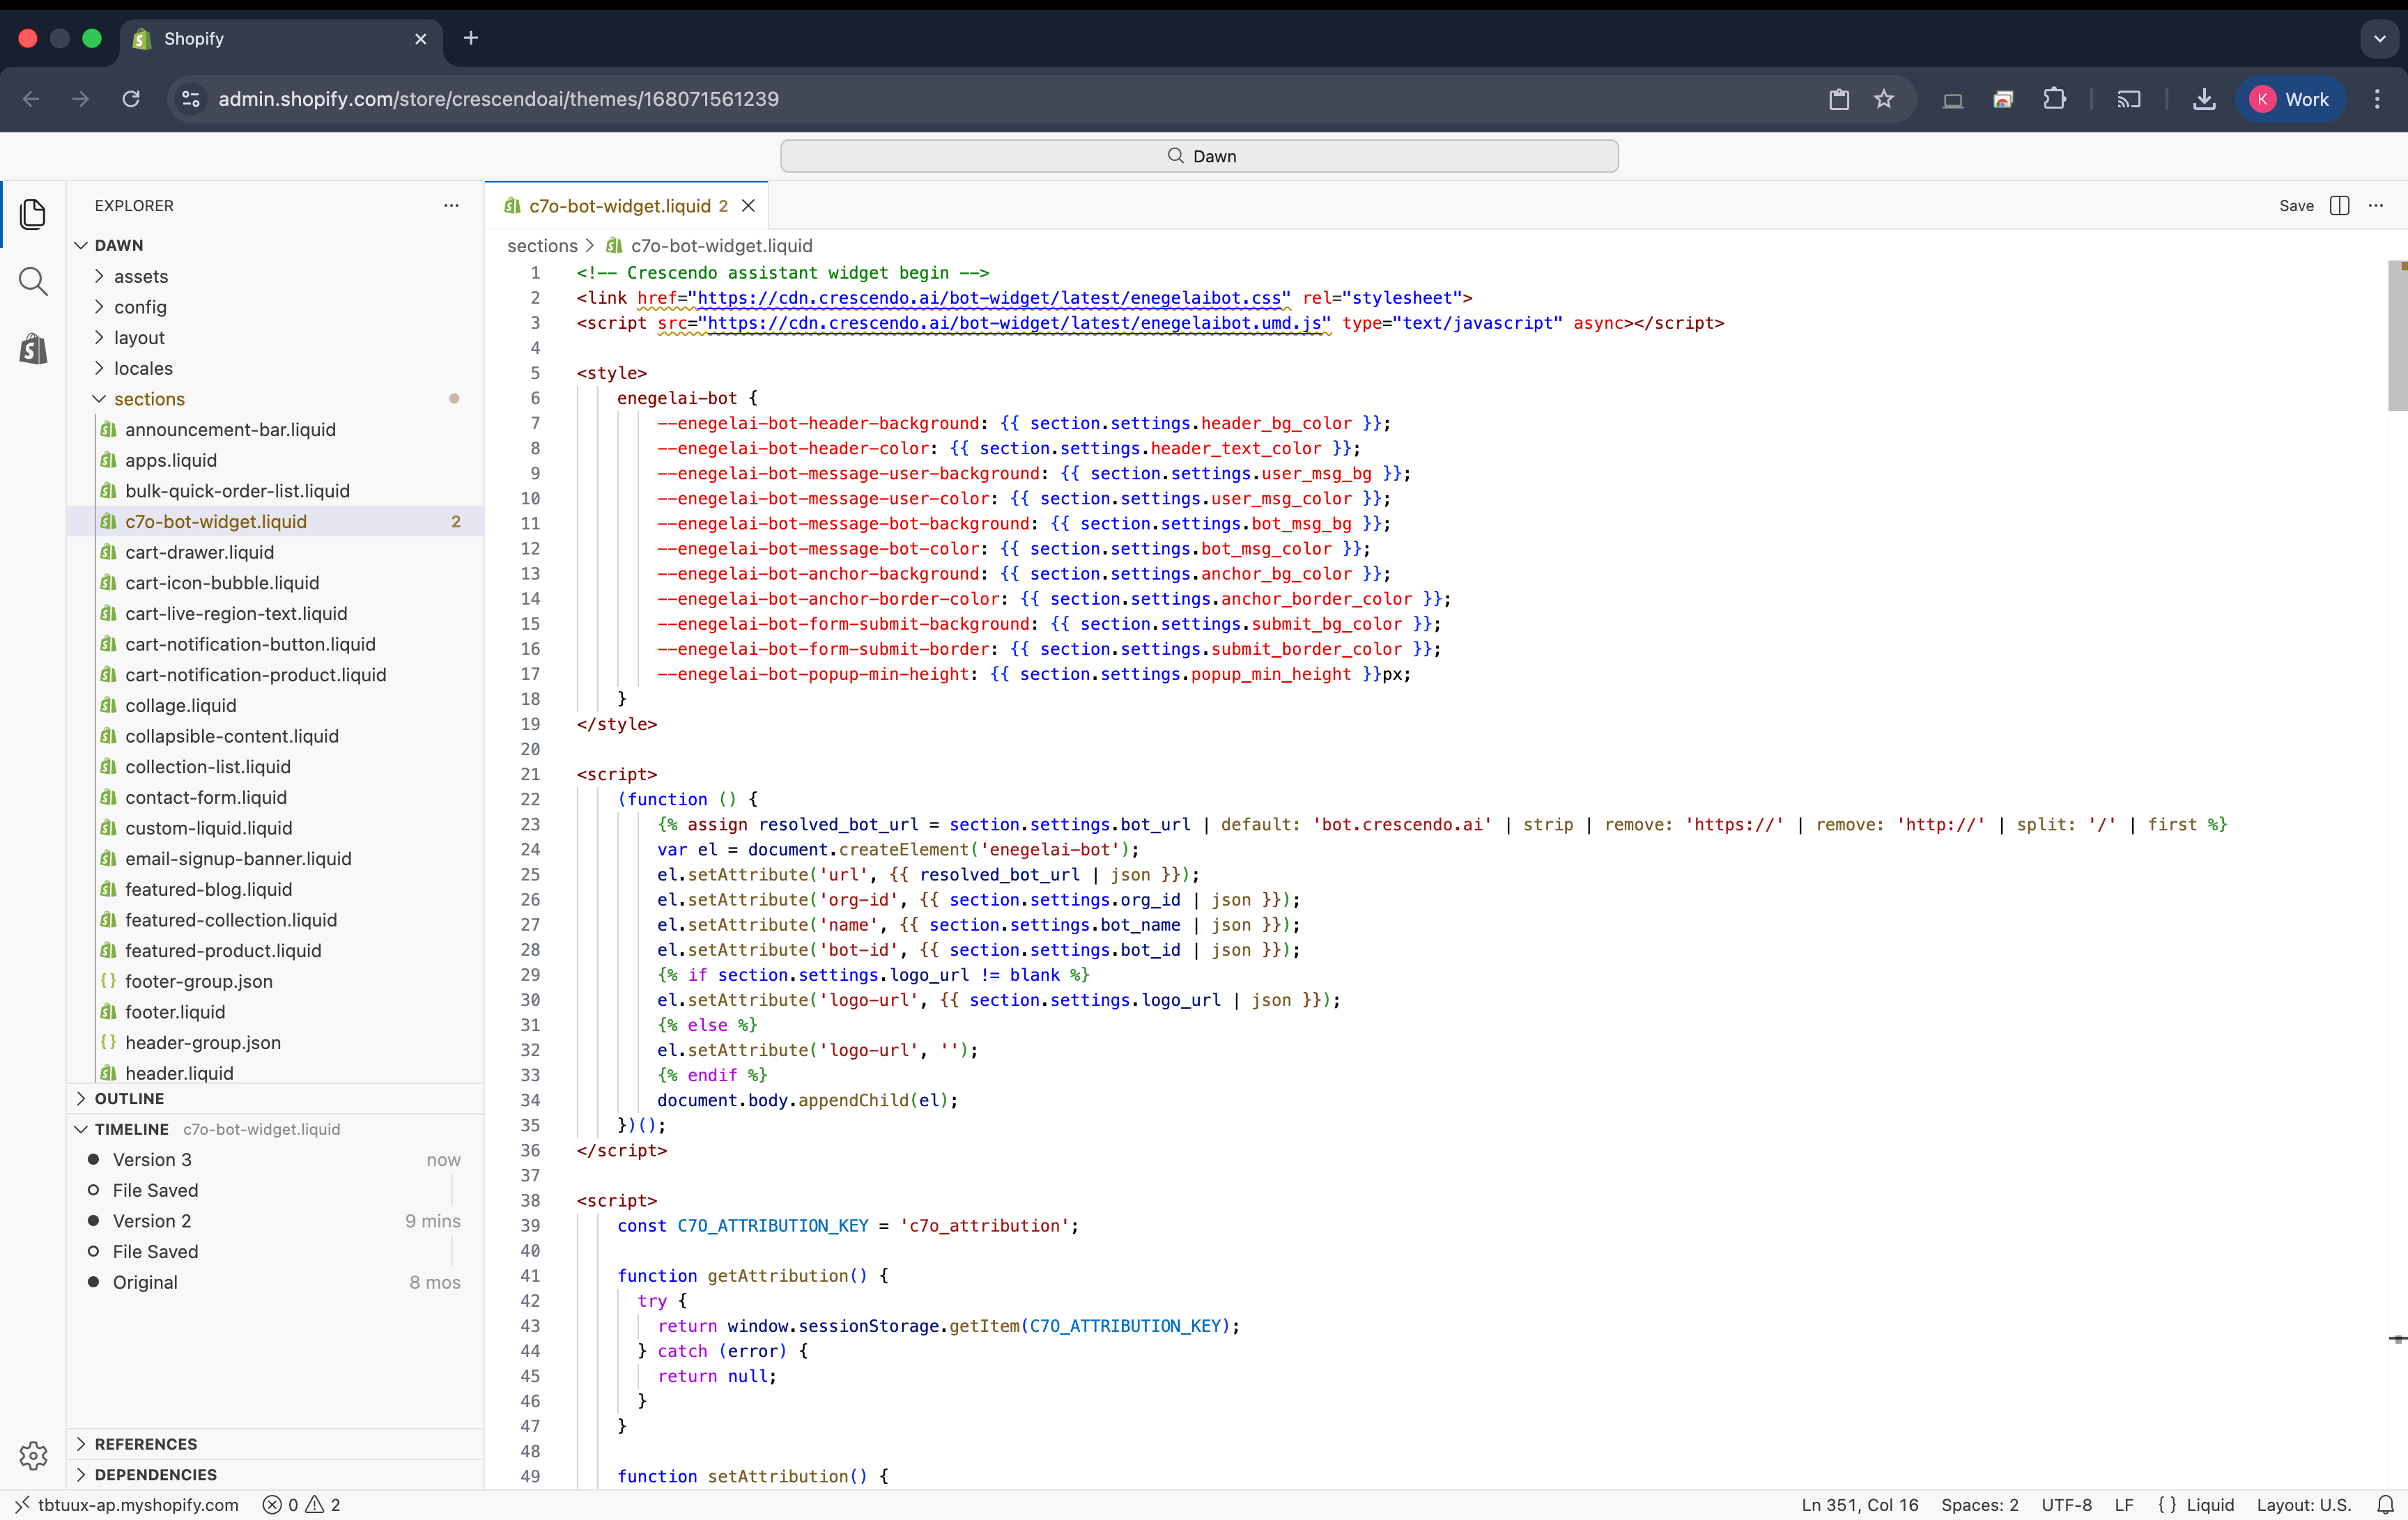Image resolution: width=2408 pixels, height=1520 pixels.
Task: Click Ln 351, Col 16 cursor position
Action: [x=1860, y=1504]
